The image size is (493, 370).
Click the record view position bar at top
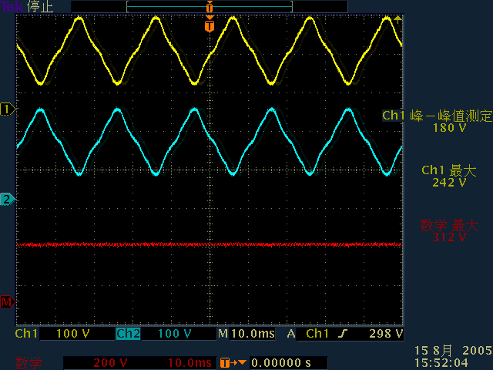point(210,6)
